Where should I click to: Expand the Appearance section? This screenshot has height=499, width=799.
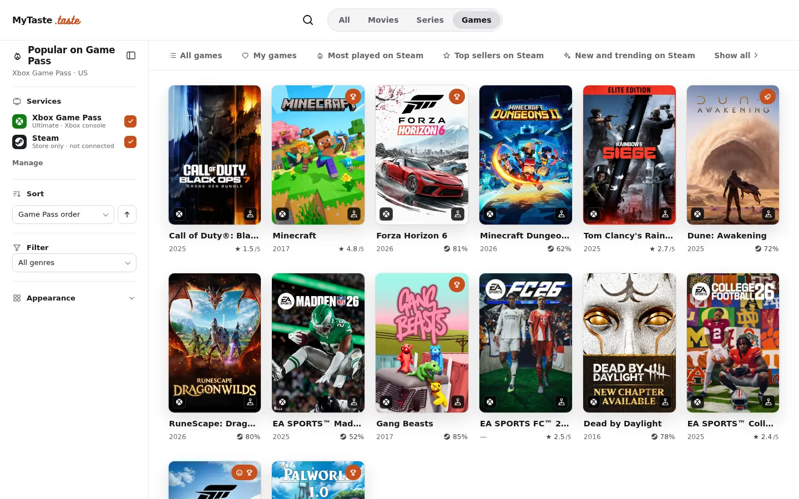click(74, 298)
